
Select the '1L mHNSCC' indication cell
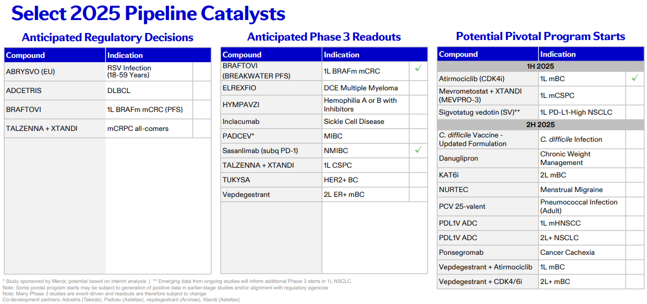(x=582, y=223)
